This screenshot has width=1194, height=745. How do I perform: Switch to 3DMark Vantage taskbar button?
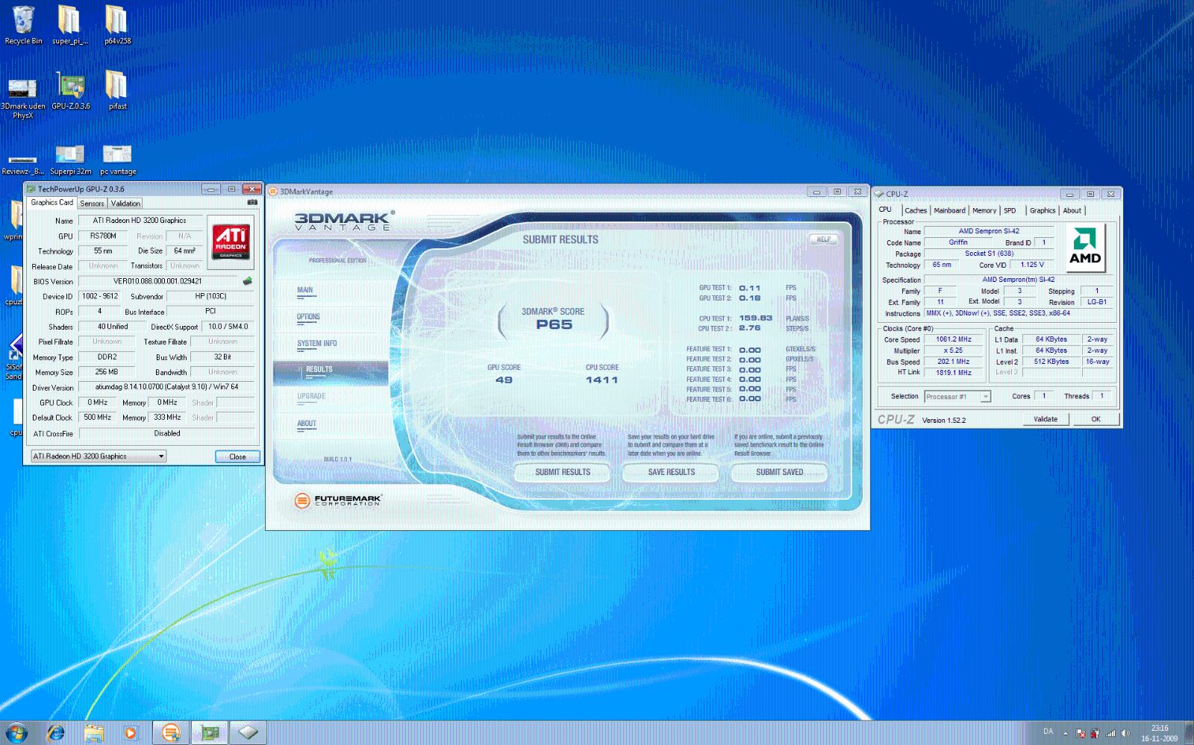[x=171, y=732]
